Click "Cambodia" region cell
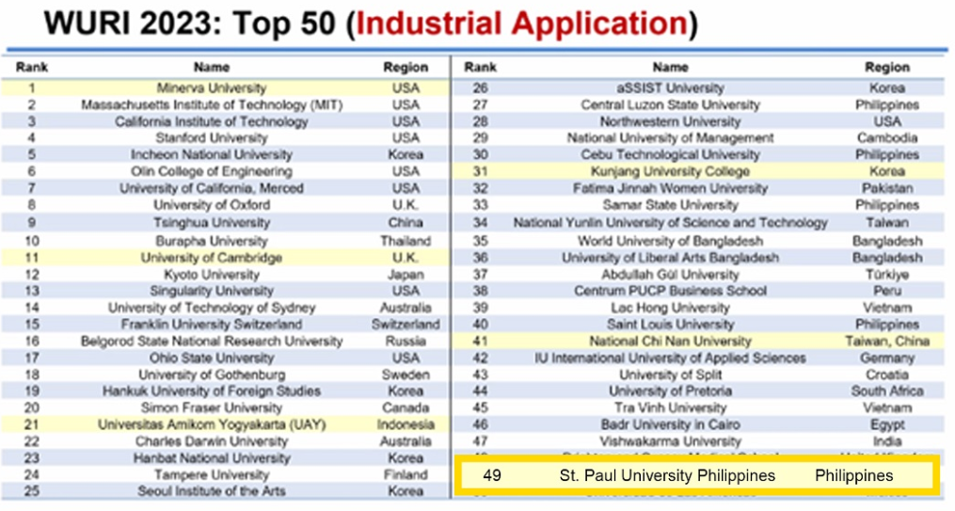Screen dimensions: 955x511 (886, 138)
